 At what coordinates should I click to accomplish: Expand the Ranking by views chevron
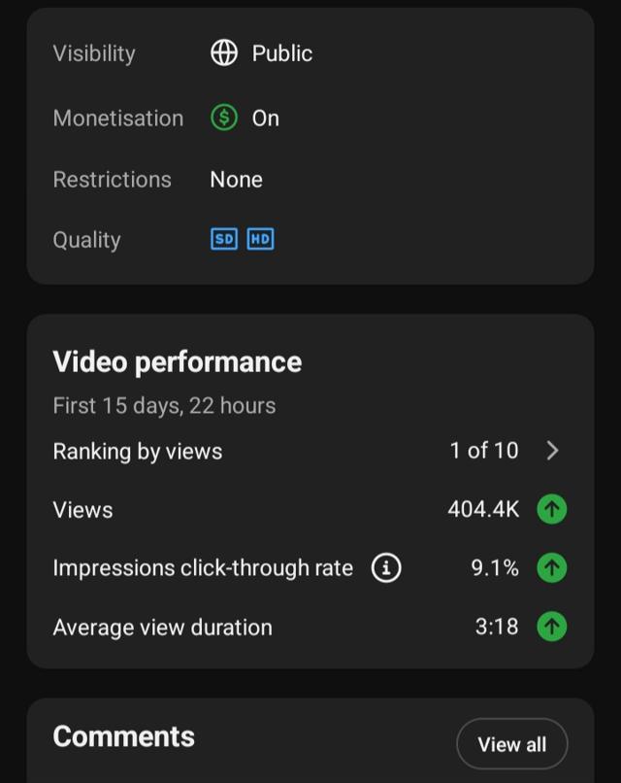(552, 451)
